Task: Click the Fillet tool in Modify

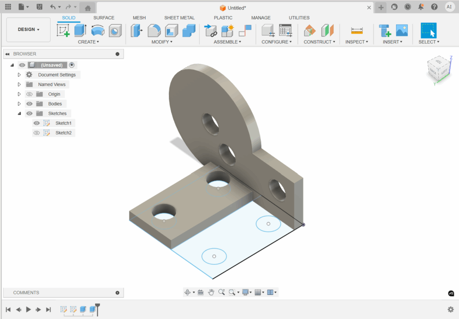Action: pyautogui.click(x=154, y=30)
